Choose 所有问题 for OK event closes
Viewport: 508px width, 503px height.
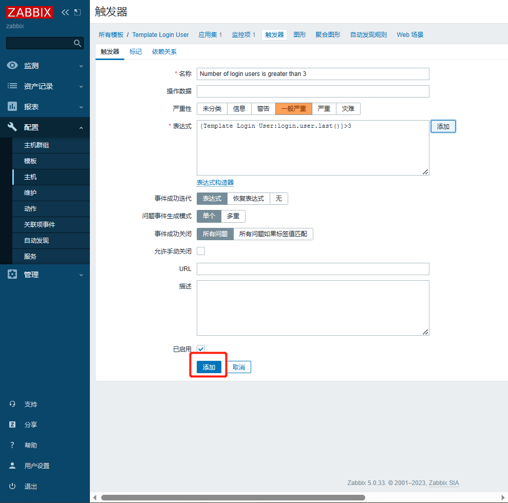click(215, 234)
